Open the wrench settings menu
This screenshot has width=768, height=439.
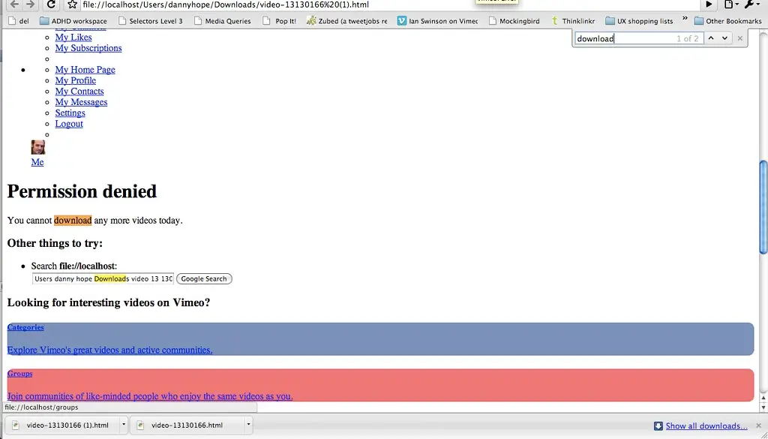point(751,5)
